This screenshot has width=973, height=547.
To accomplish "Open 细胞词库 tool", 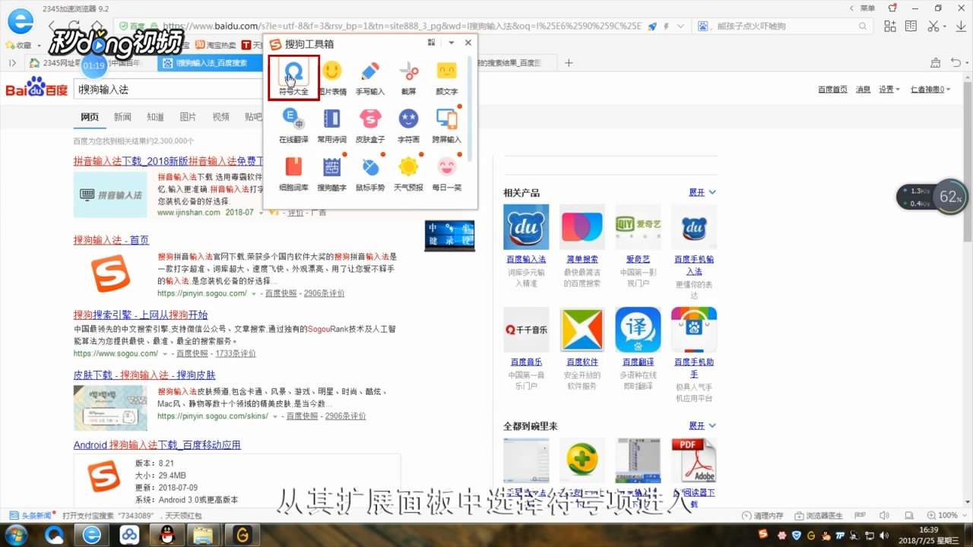I will tap(293, 174).
